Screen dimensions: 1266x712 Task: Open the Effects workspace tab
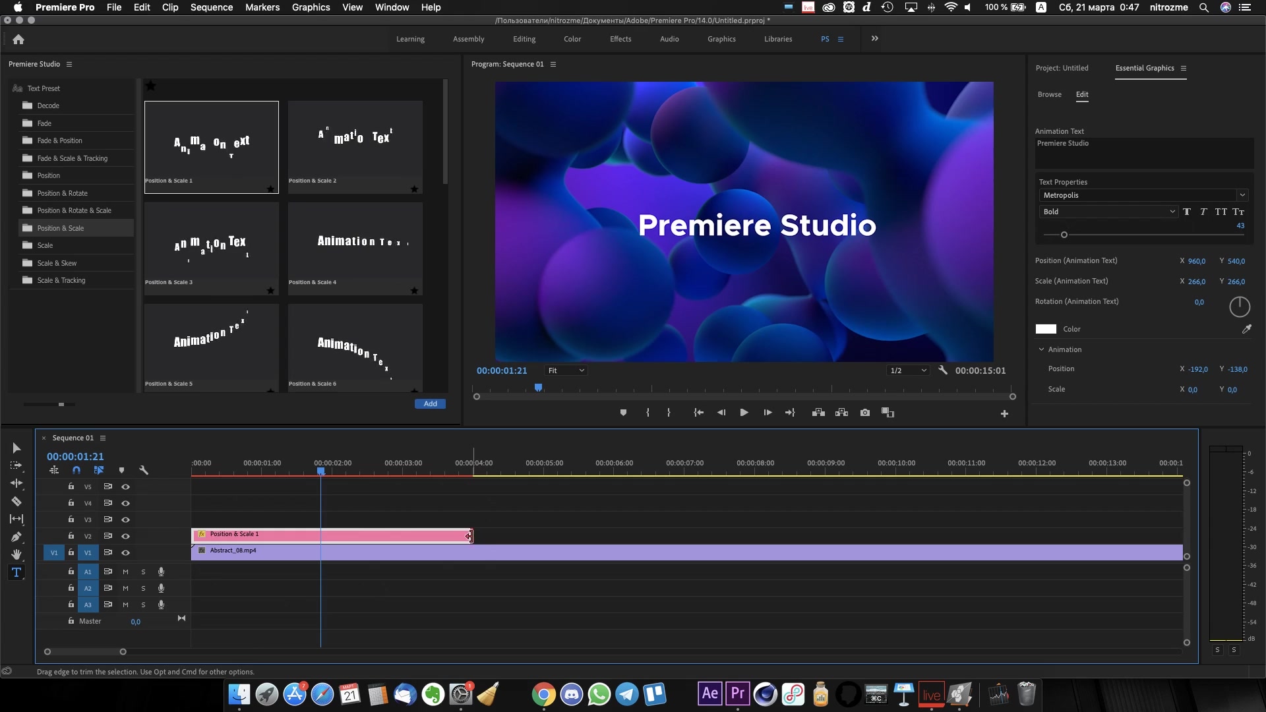point(620,38)
